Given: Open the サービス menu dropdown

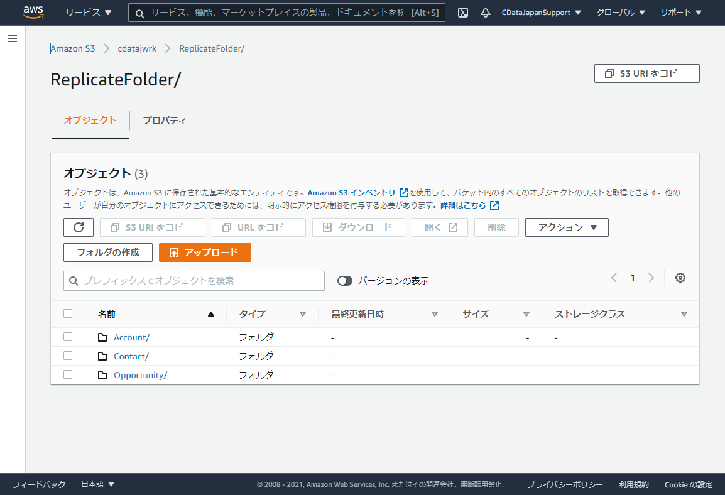Looking at the screenshot, I should (x=88, y=12).
